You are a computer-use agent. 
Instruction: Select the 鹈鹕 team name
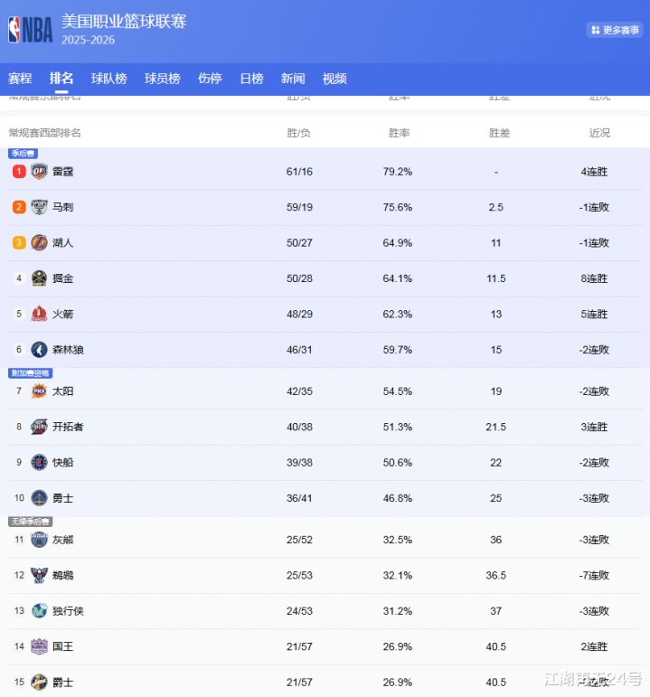coord(62,575)
